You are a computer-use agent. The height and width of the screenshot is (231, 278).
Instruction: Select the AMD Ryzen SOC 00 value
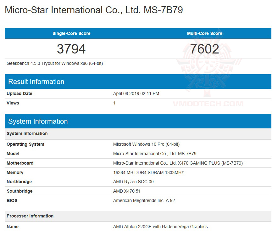click(133, 182)
